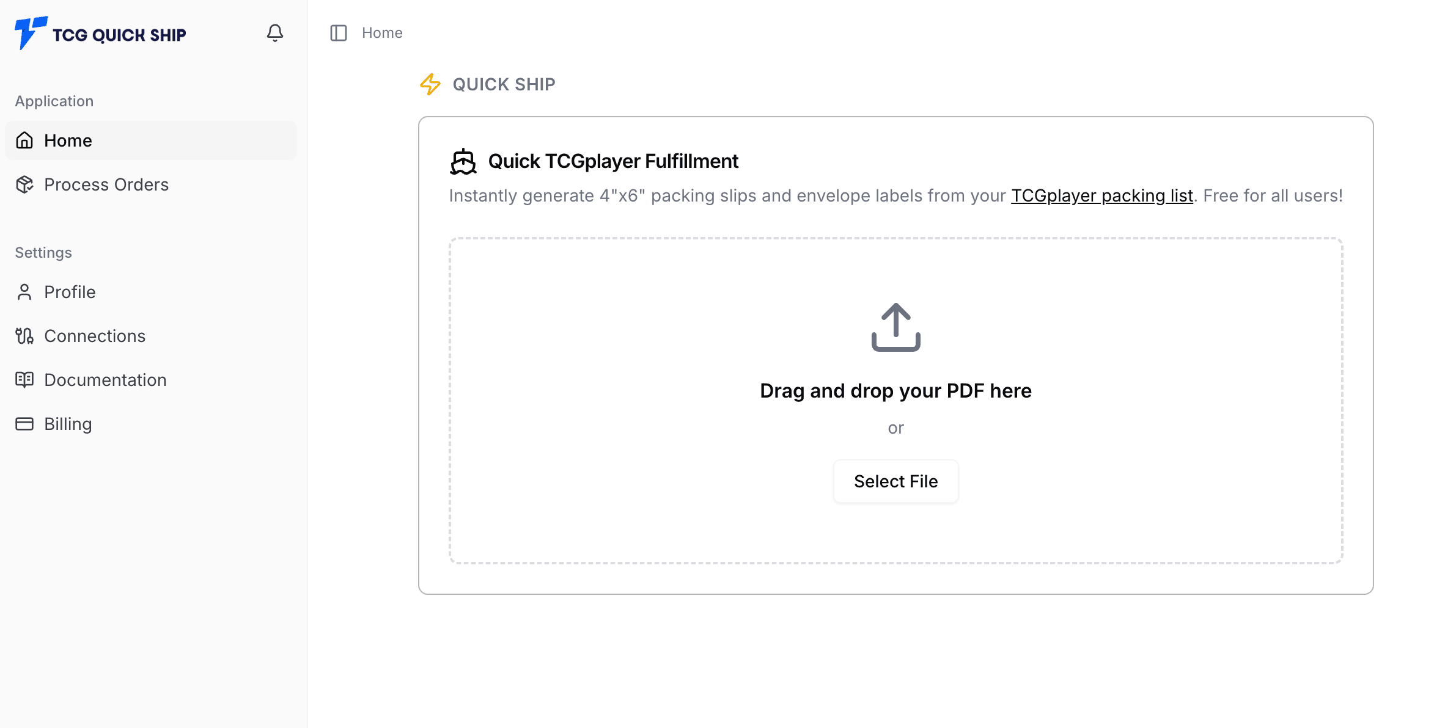The height and width of the screenshot is (728, 1456).
Task: Click the Process Orders package icon
Action: tap(24, 184)
